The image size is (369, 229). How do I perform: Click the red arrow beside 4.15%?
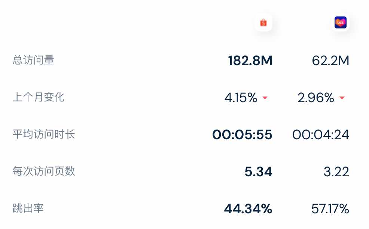tap(265, 98)
